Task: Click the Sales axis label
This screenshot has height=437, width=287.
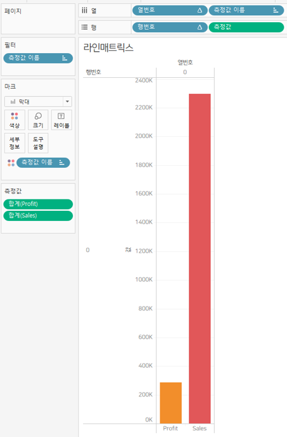Action: tap(200, 428)
